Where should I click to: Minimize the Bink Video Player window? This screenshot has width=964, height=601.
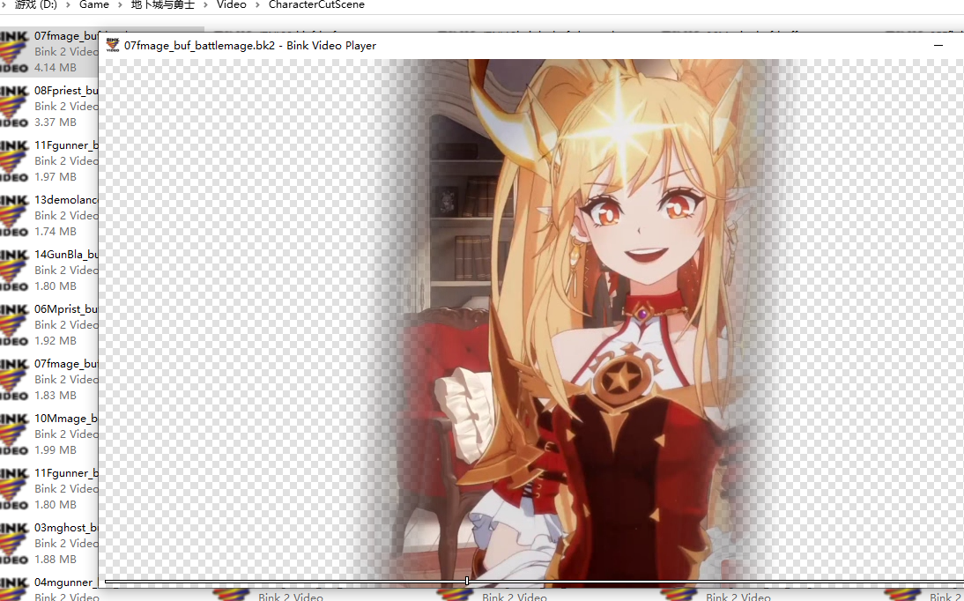tap(939, 45)
